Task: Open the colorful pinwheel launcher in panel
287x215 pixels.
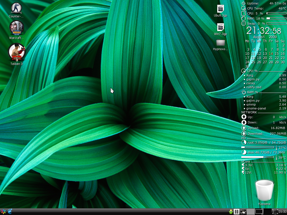Action: [3, 212]
